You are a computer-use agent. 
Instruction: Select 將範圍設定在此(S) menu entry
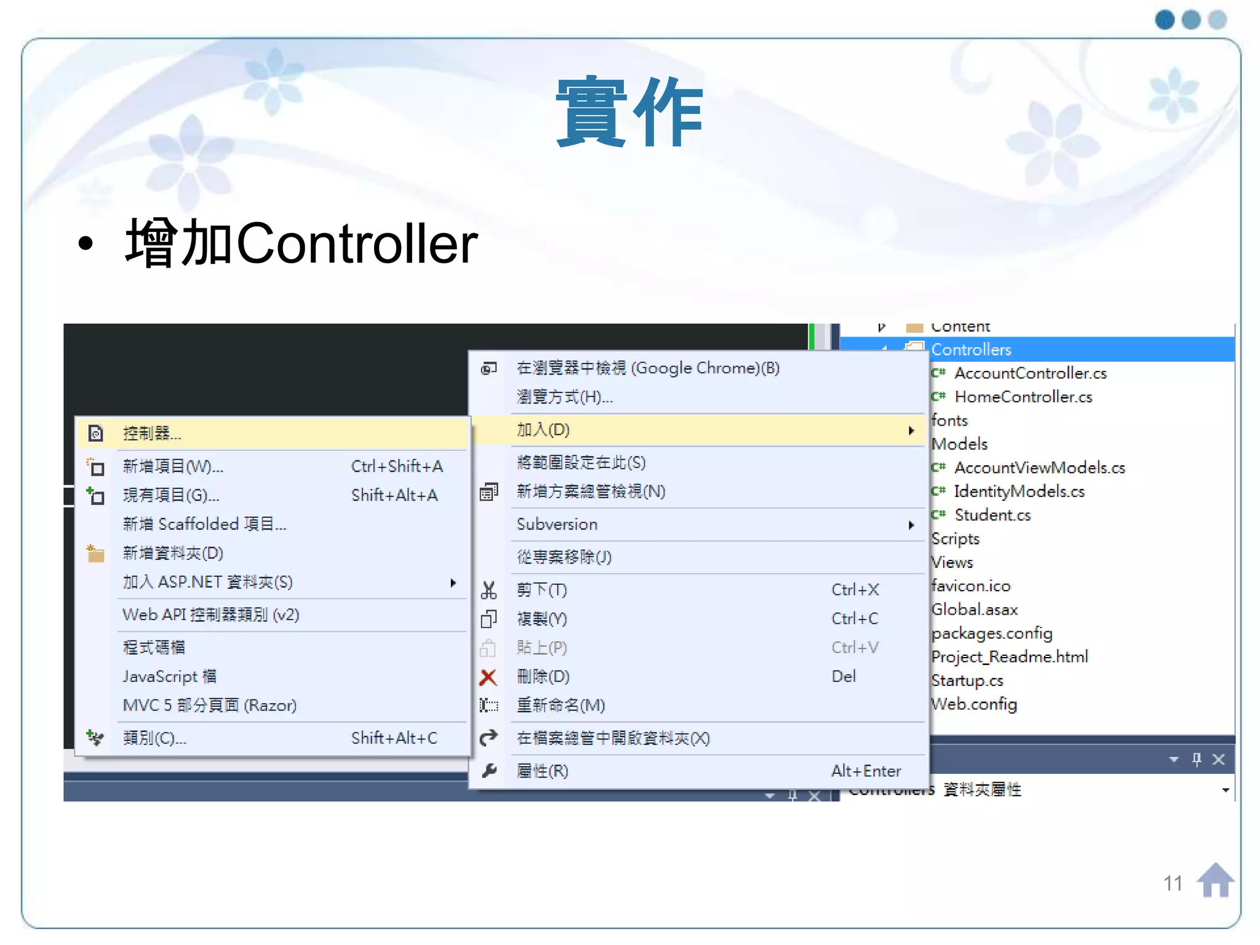coord(698,463)
